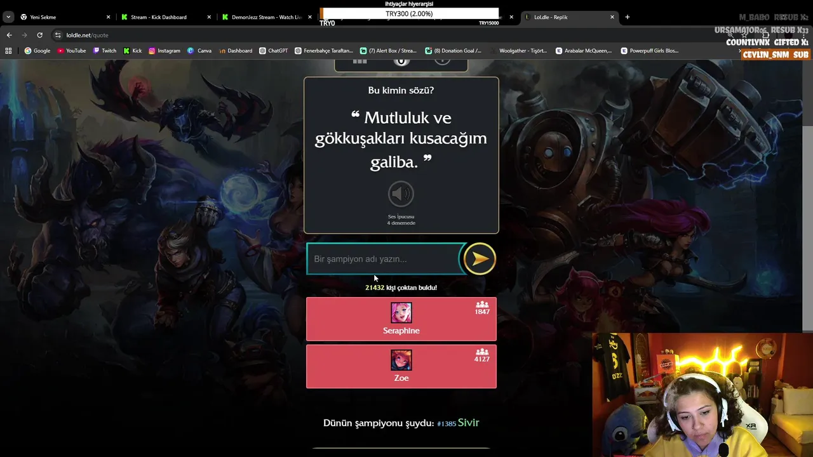Screen dimensions: 813x457
Task: Open the ChatGPT bookmark
Action: (274, 51)
